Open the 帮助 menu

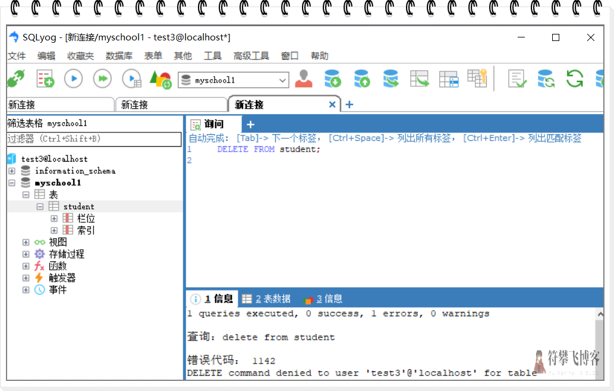pos(320,56)
